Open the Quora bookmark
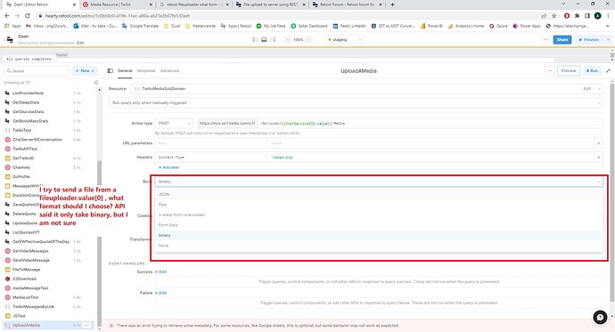The width and height of the screenshot is (615, 332). (x=498, y=26)
